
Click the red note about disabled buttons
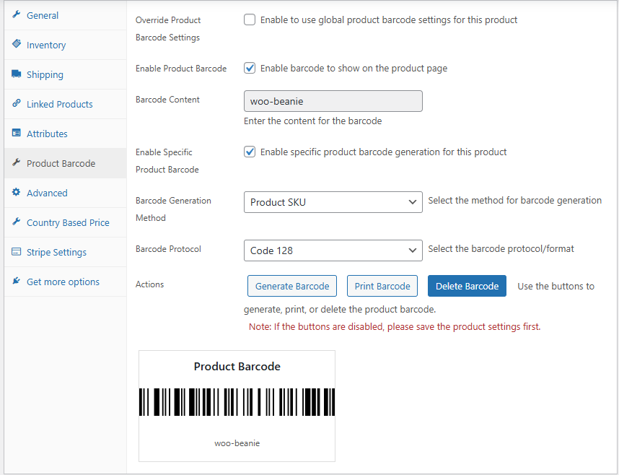point(395,327)
